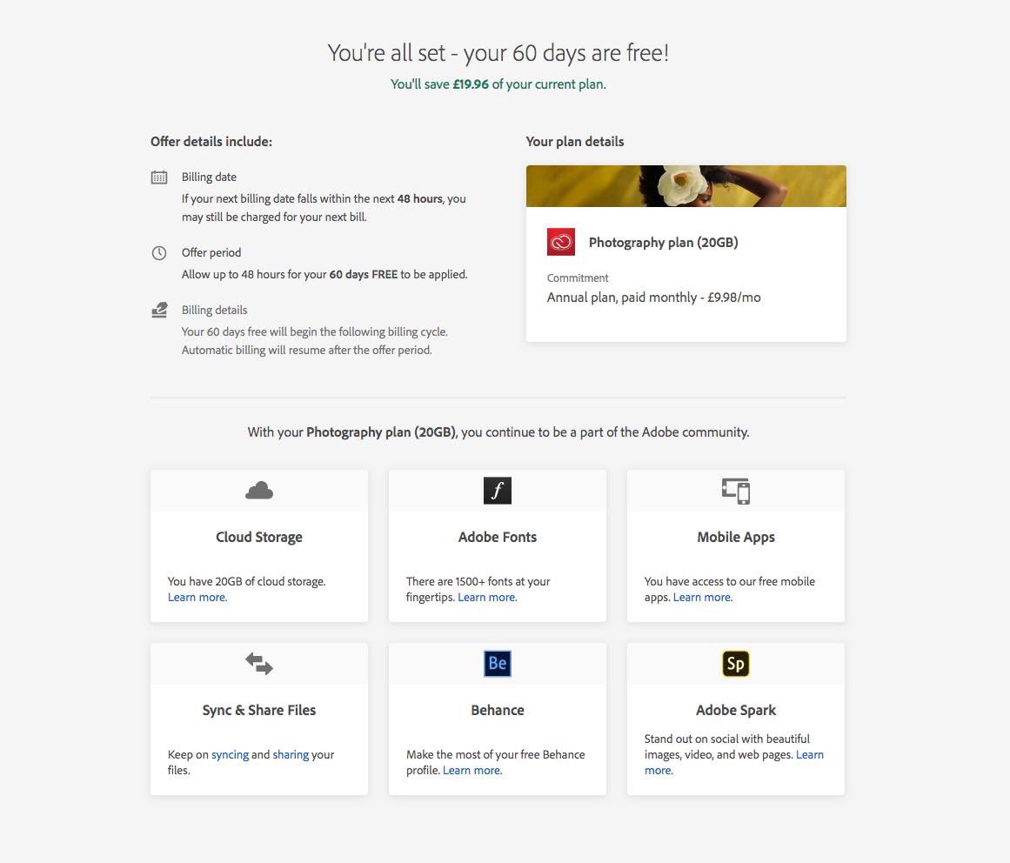Viewport: 1010px width, 863px height.
Task: Click the Sync & Share Files heading
Action: [259, 711]
